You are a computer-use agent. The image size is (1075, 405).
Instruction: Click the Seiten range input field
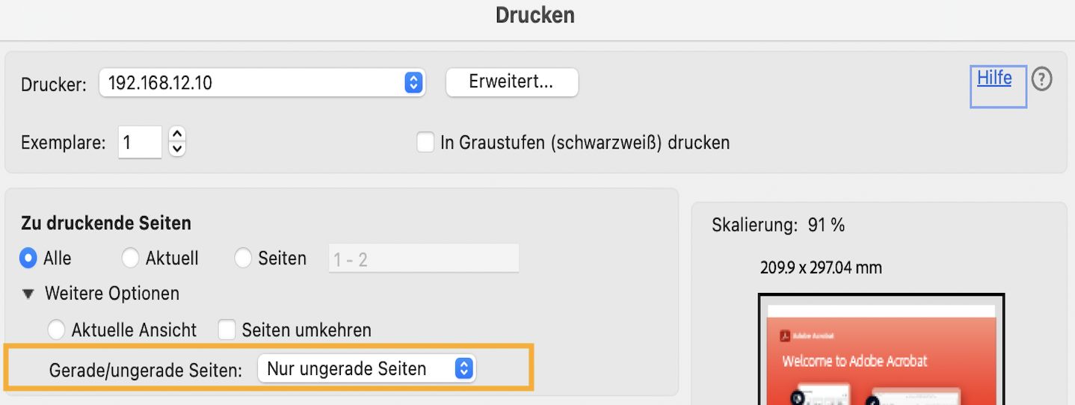pos(423,259)
